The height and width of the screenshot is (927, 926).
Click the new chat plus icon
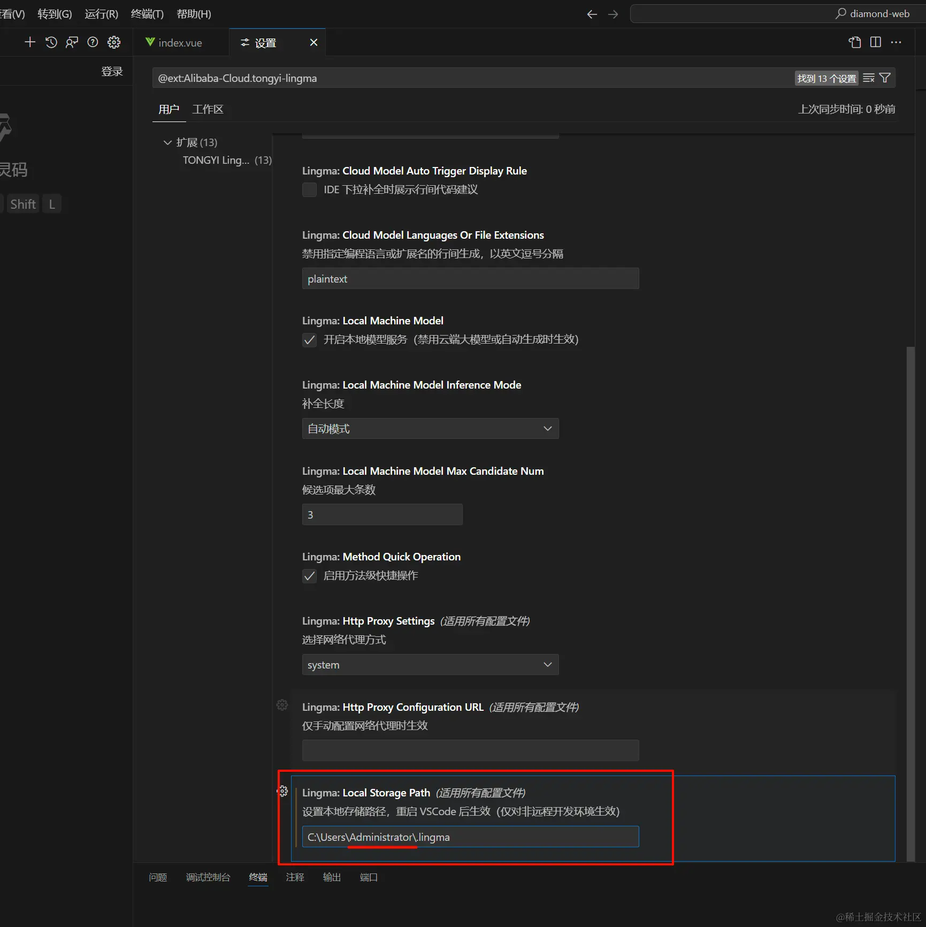(x=30, y=42)
